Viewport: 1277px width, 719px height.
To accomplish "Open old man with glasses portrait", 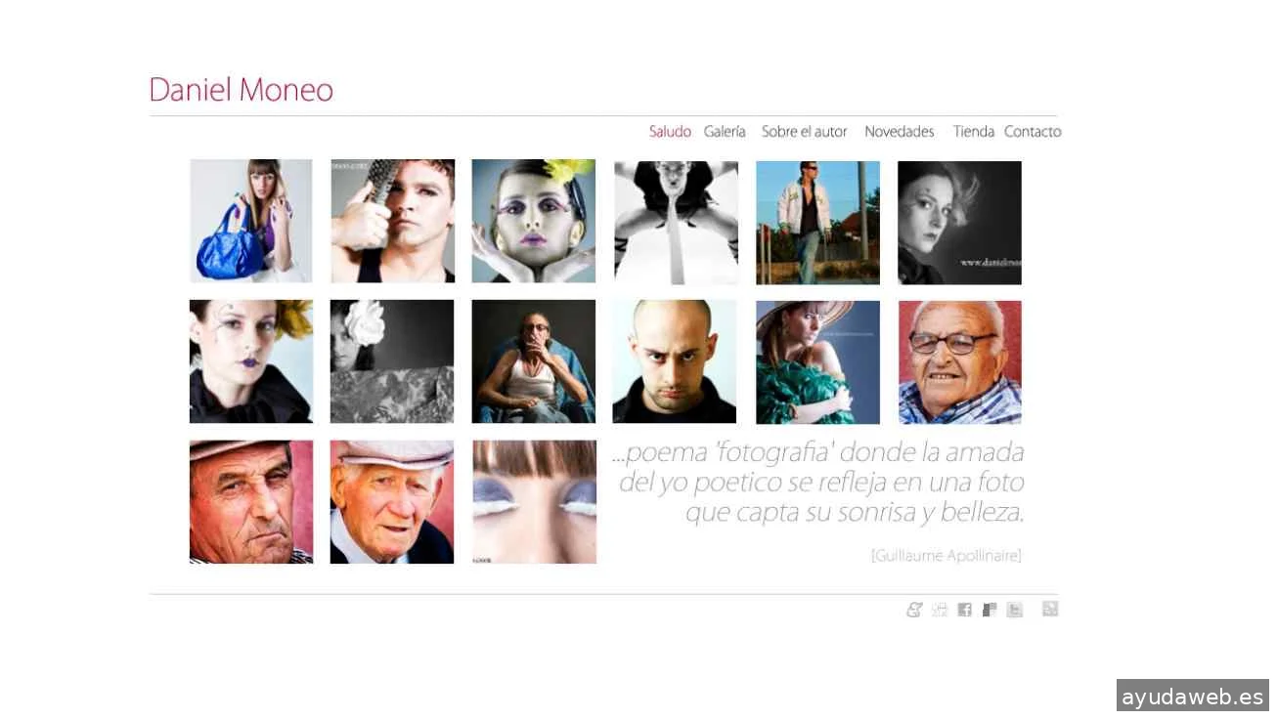I will (x=960, y=361).
